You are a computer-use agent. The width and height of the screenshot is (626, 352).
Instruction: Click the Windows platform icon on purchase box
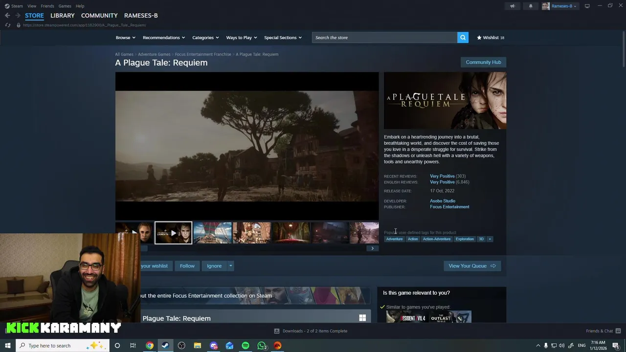(362, 318)
